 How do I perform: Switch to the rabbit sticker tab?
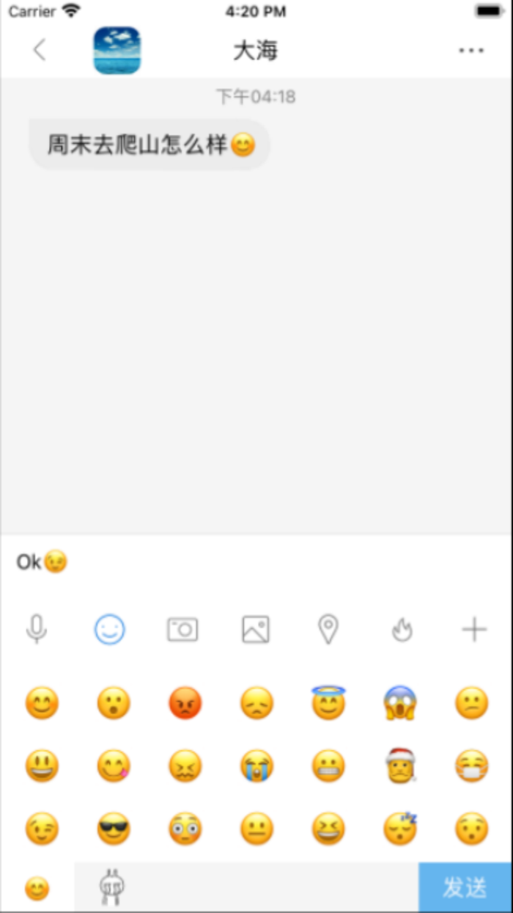(111, 887)
